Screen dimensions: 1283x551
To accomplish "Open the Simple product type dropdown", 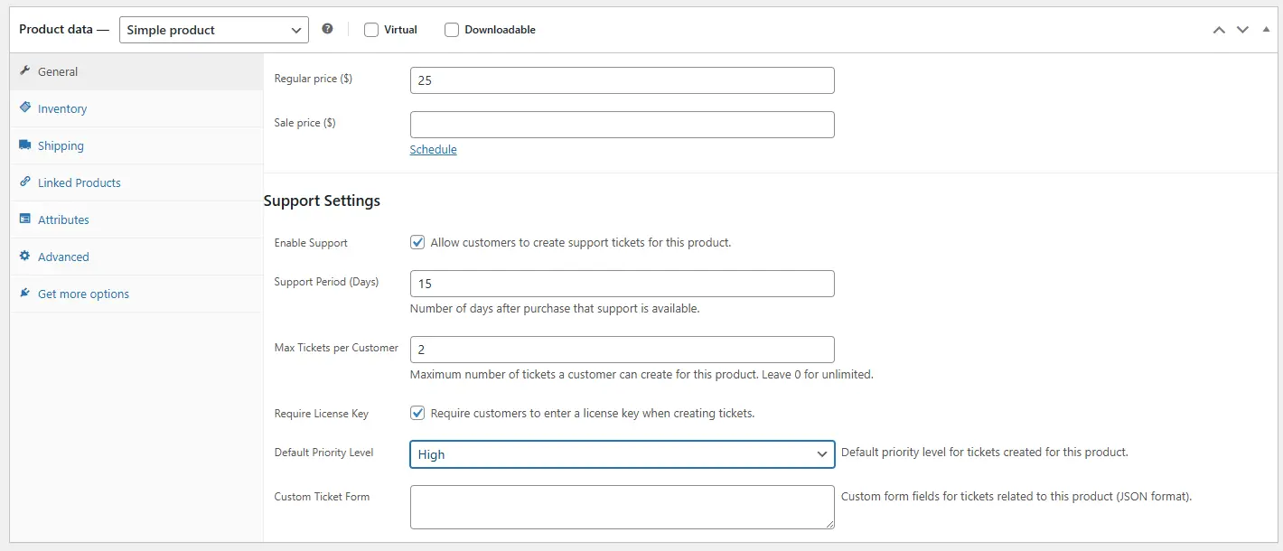I will point(213,30).
